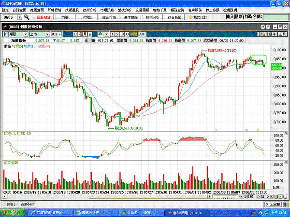This screenshot has width=290, height=217.
Task: Click the blue right arrow icon near 180
Action: pos(267,197)
